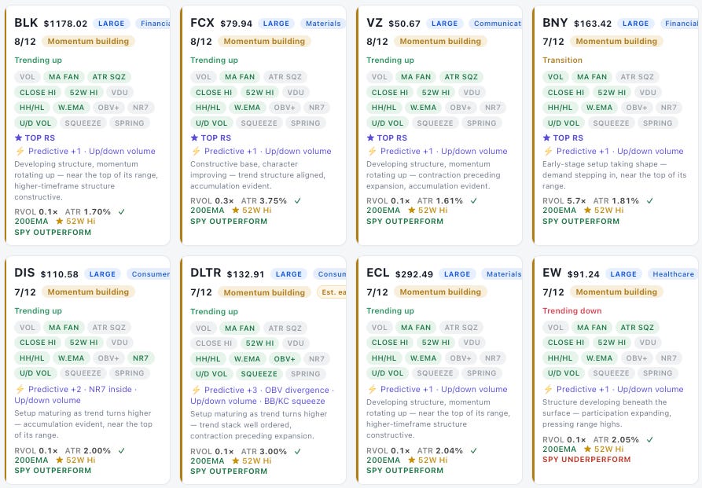Click the greyed CLOSE HI chip on DLTR card
702x488 pixels.
coord(214,343)
